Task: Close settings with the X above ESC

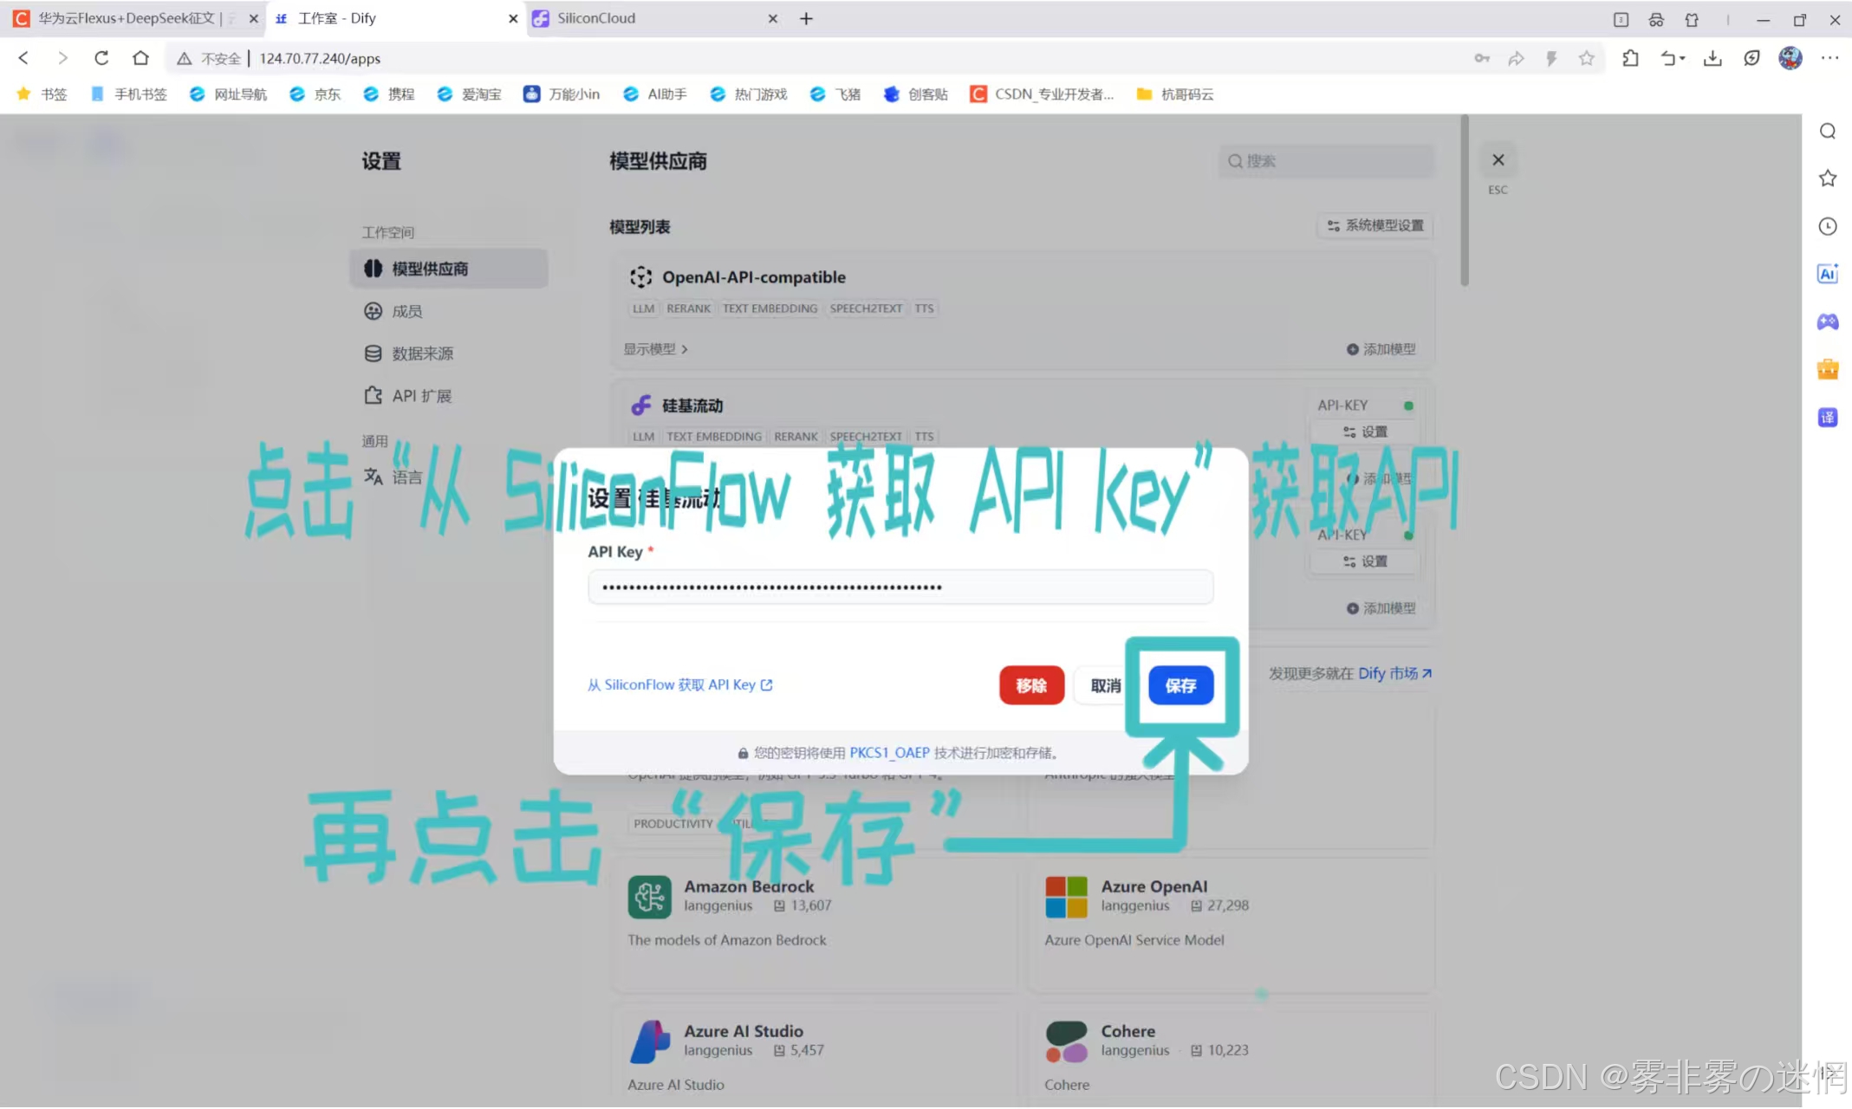Action: coord(1498,160)
